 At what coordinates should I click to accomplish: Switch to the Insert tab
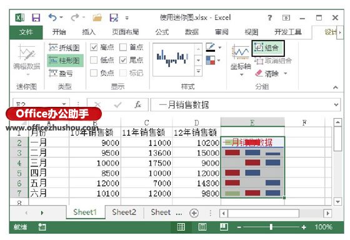tap(89, 32)
